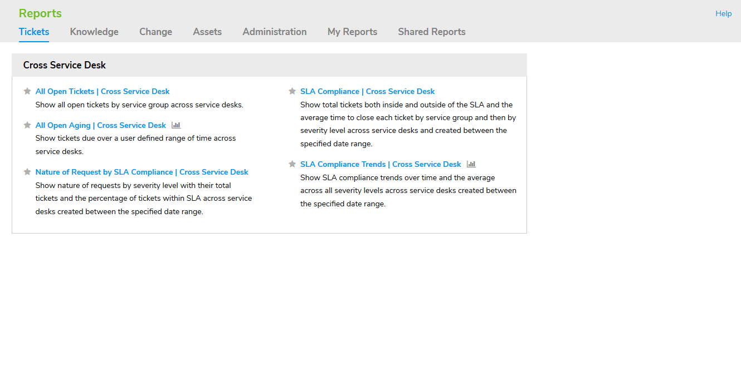Click star beside Nature of Request report
741x386 pixels.
point(27,172)
